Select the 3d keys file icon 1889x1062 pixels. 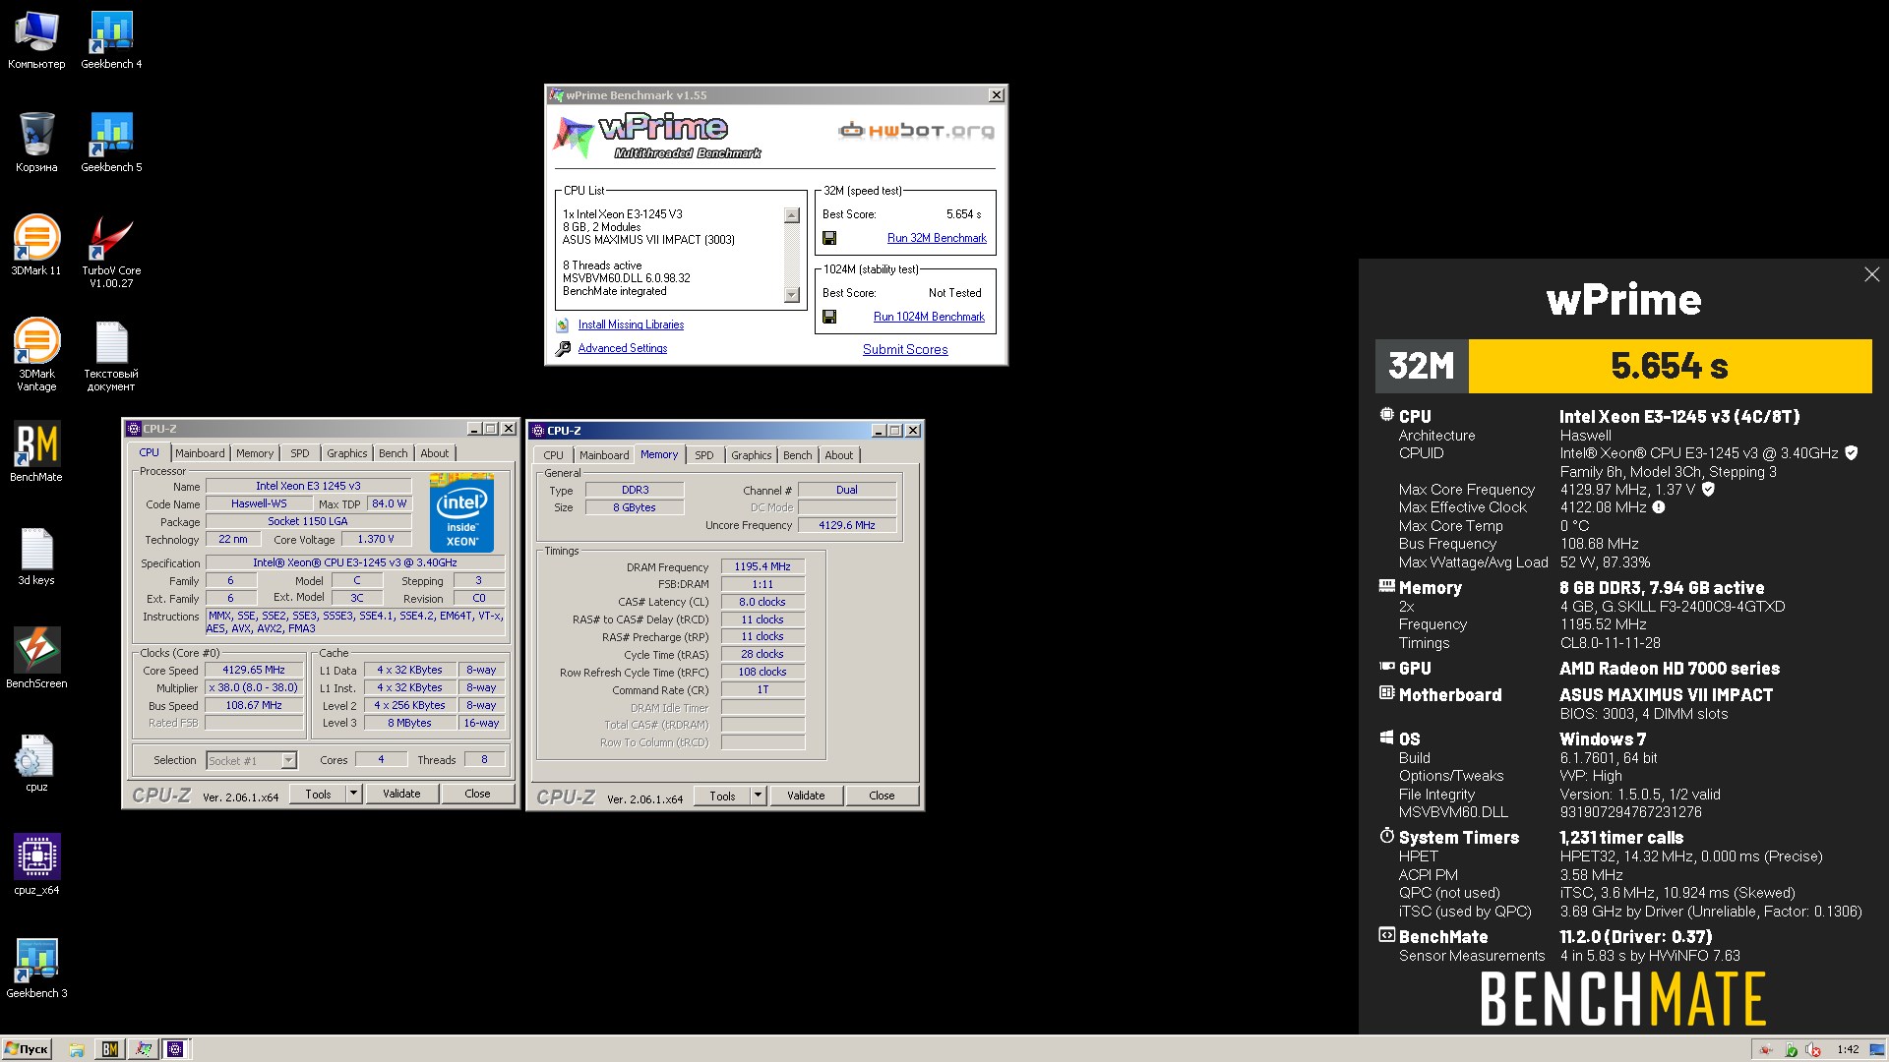[x=36, y=557]
